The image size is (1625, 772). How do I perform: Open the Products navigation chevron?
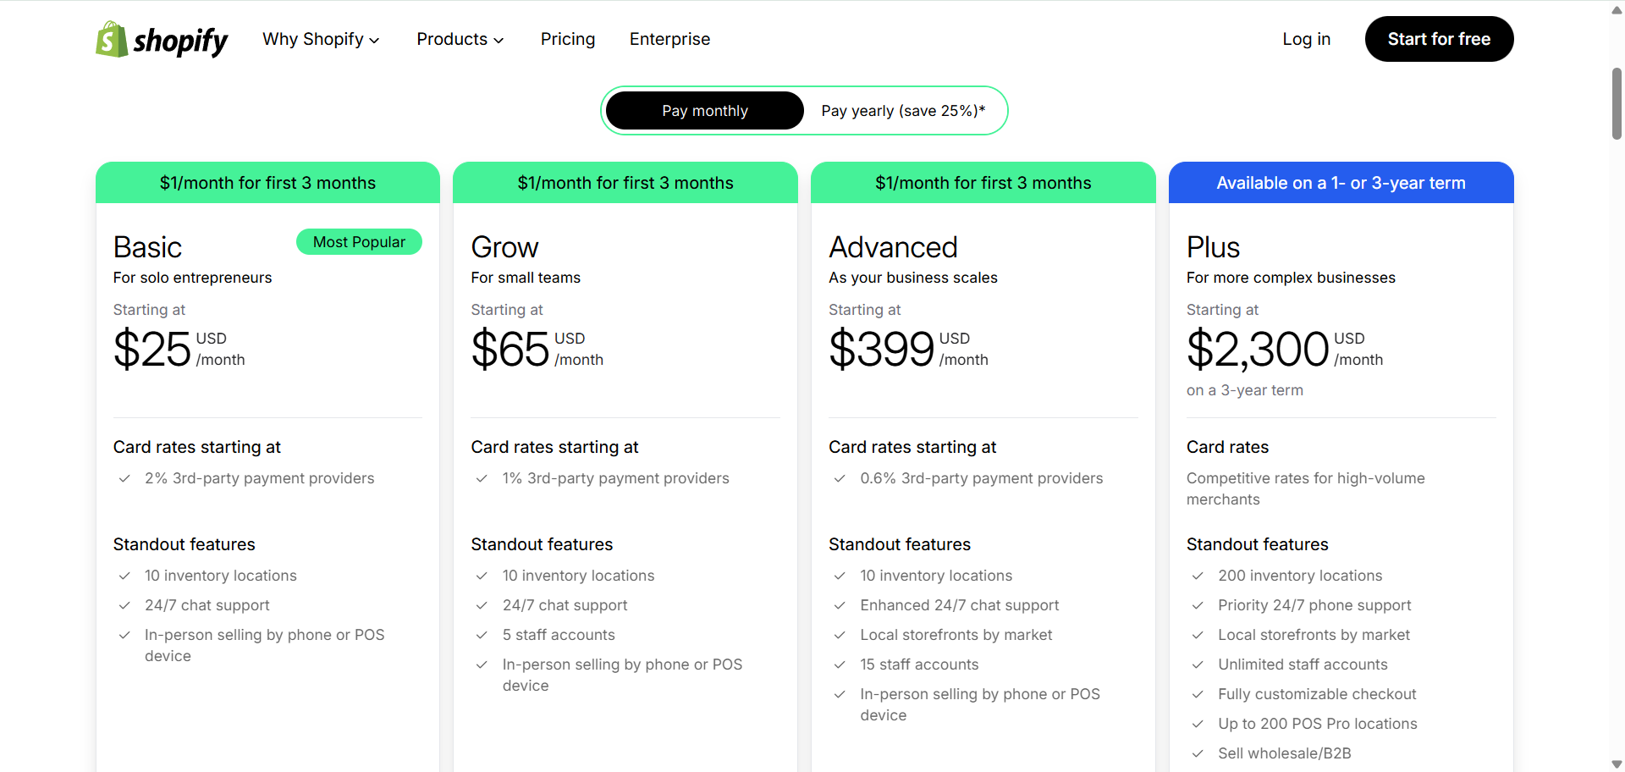tap(499, 40)
